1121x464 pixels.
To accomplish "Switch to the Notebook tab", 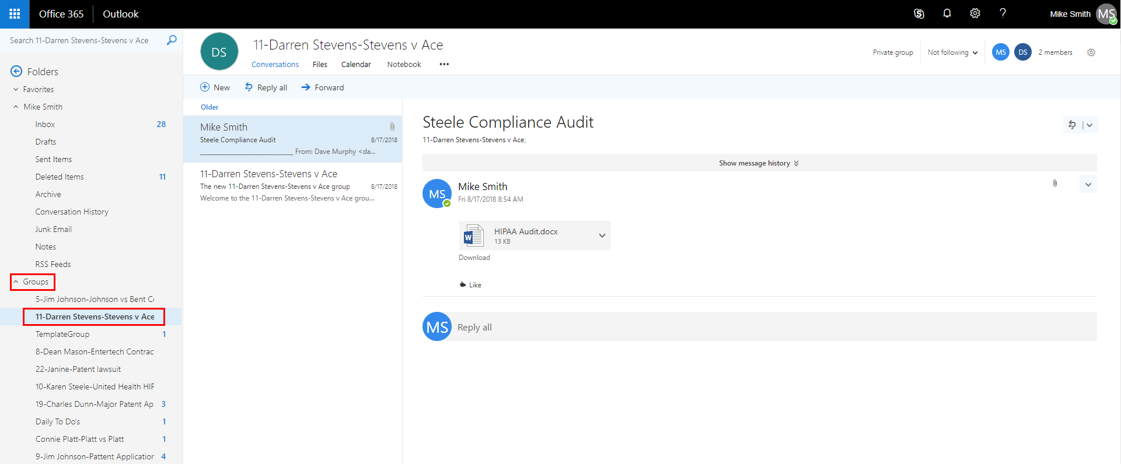I will click(404, 65).
